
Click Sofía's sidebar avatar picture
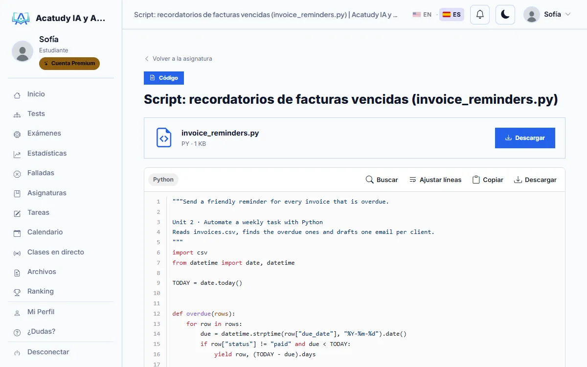(22, 51)
